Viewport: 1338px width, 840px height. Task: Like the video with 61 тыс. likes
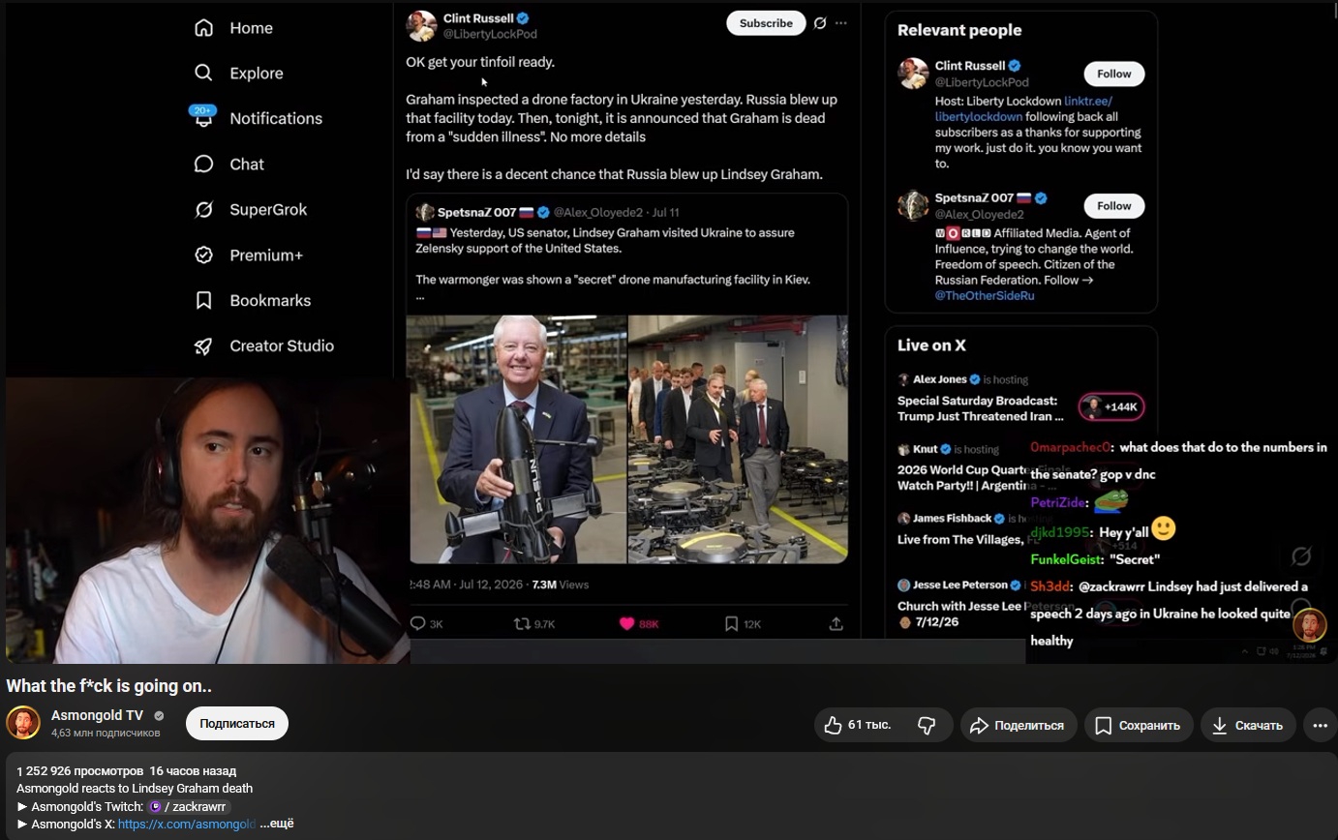857,725
